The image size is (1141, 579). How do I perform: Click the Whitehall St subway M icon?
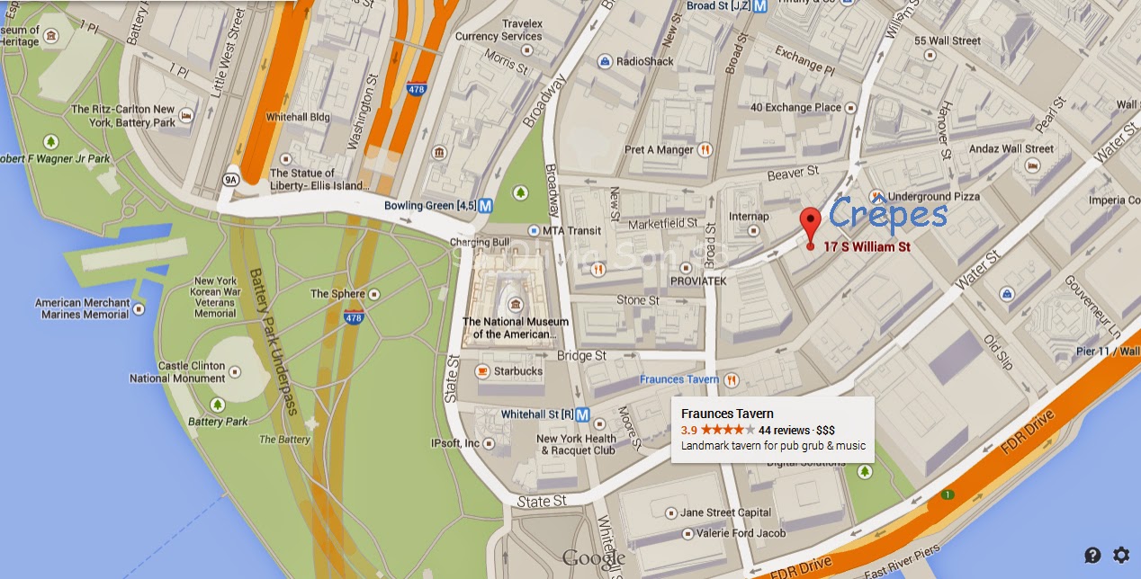[x=582, y=414]
